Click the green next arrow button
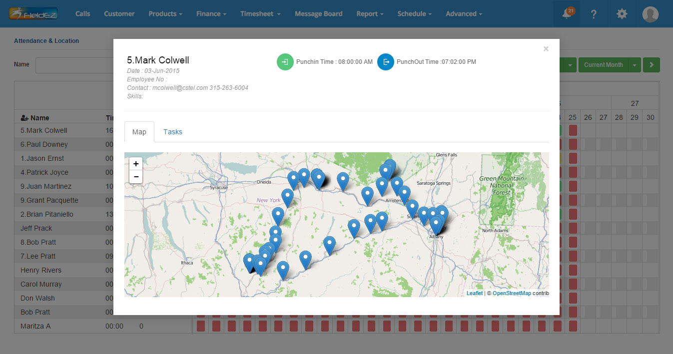Screen dimensions: 673x354 652,65
